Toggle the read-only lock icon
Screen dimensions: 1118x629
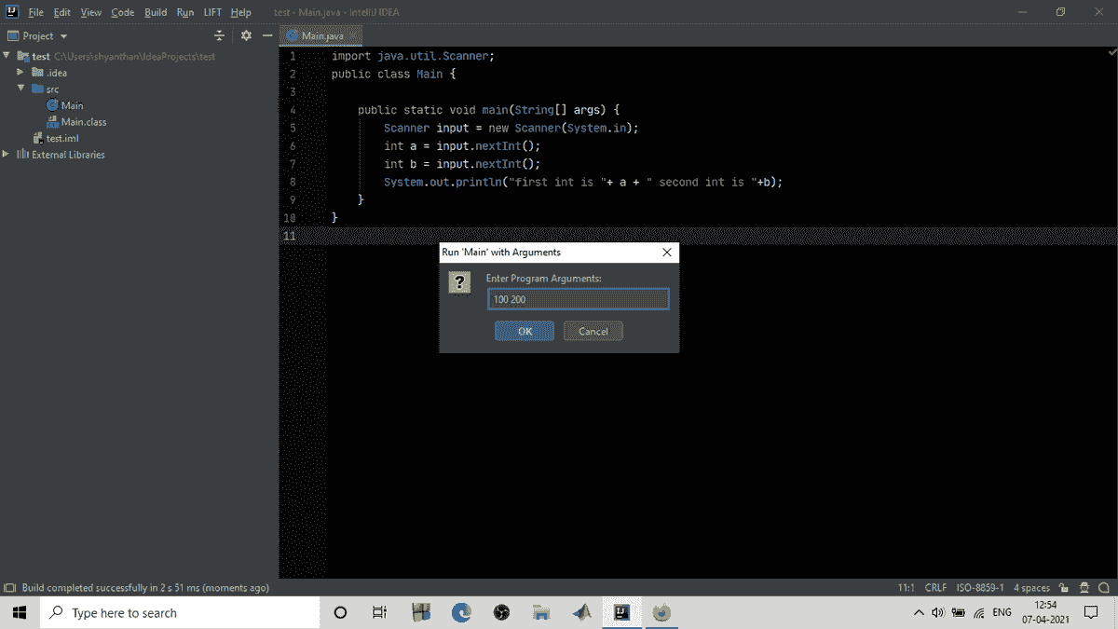[x=1066, y=588]
